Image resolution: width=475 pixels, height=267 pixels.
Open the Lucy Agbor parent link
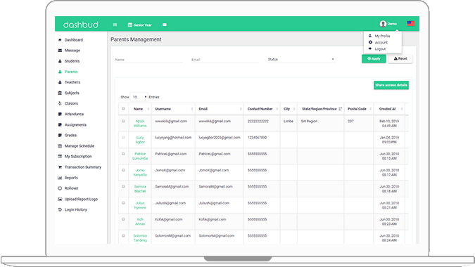(x=140, y=140)
